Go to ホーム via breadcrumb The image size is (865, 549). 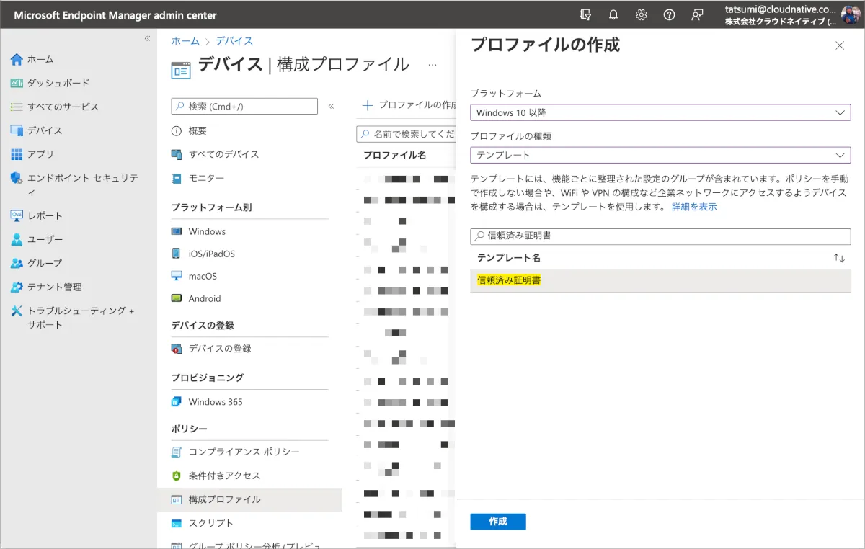[x=185, y=41]
